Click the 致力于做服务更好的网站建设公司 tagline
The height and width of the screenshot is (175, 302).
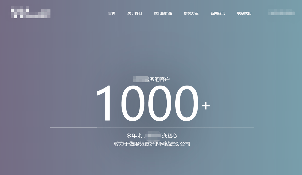pos(152,144)
